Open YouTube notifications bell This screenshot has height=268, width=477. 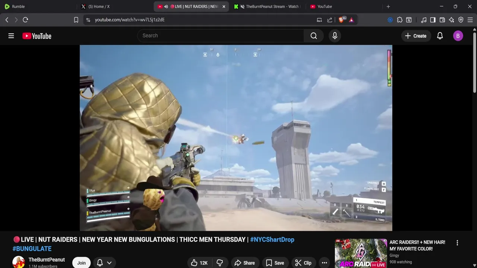pyautogui.click(x=440, y=36)
